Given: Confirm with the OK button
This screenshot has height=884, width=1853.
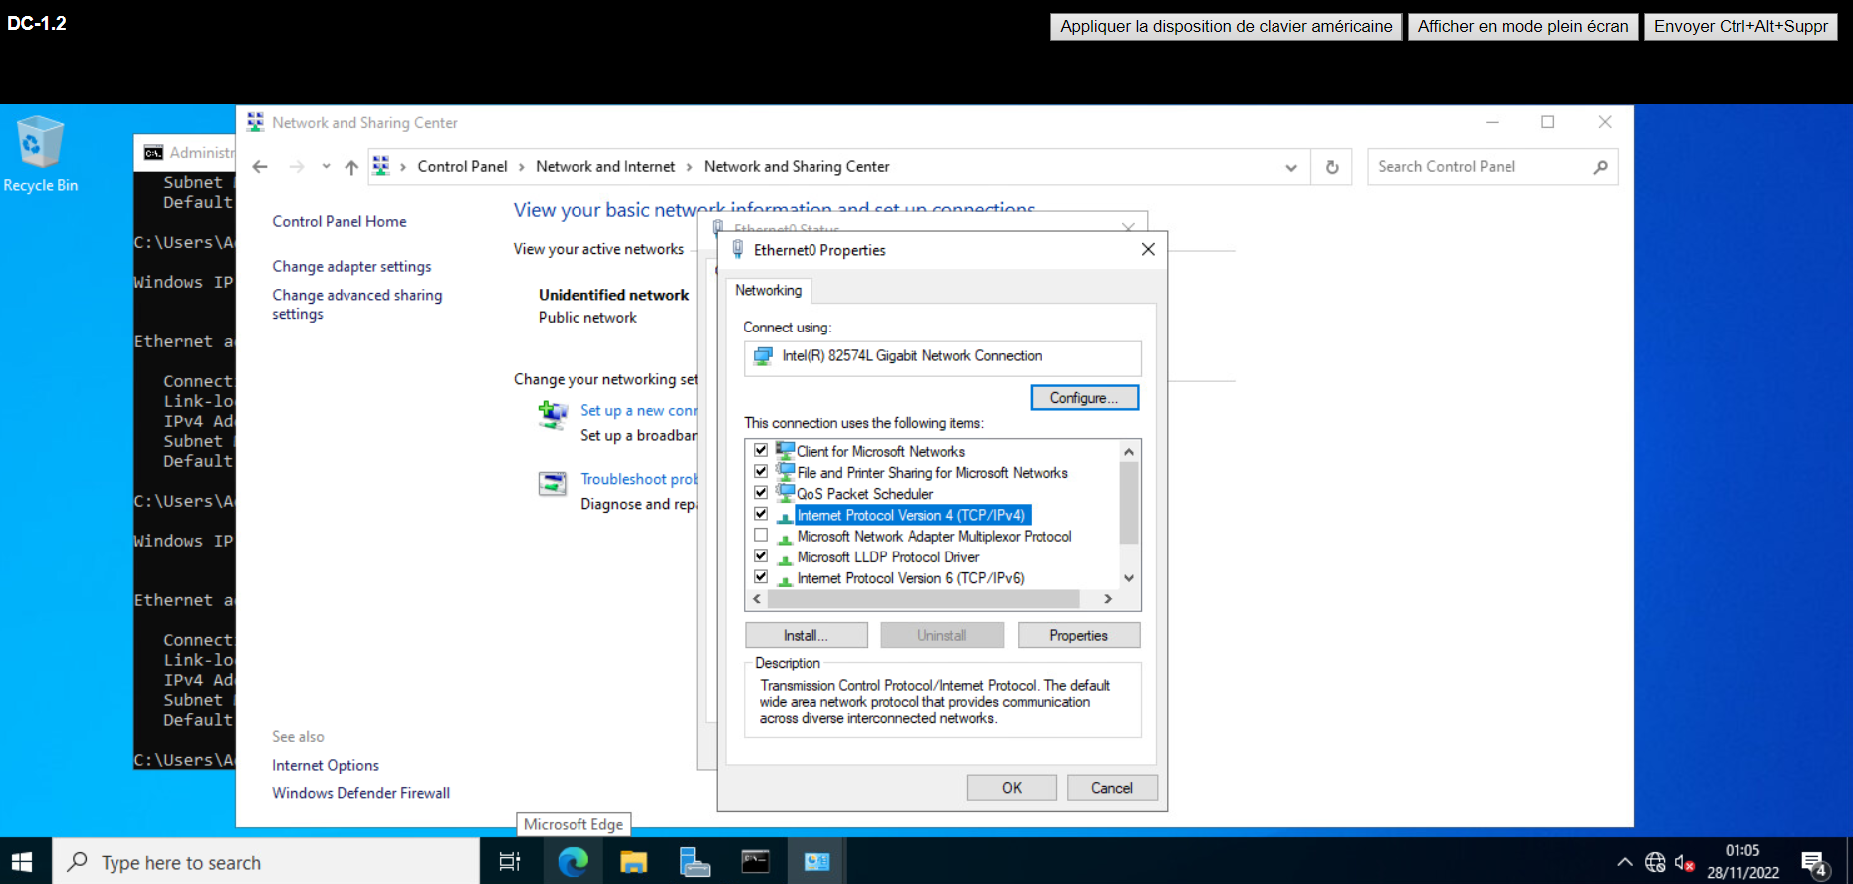Looking at the screenshot, I should click(x=1012, y=788).
